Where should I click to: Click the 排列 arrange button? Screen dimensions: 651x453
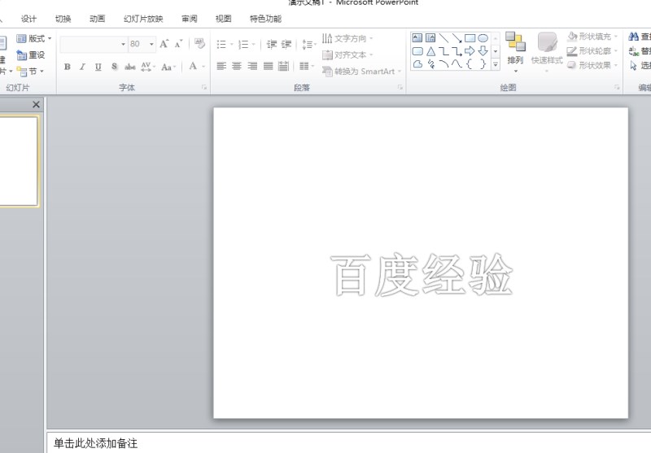(x=515, y=51)
